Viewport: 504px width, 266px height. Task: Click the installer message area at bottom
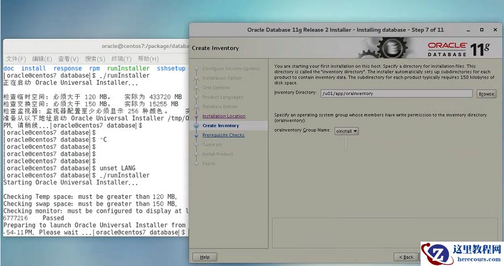(386, 233)
